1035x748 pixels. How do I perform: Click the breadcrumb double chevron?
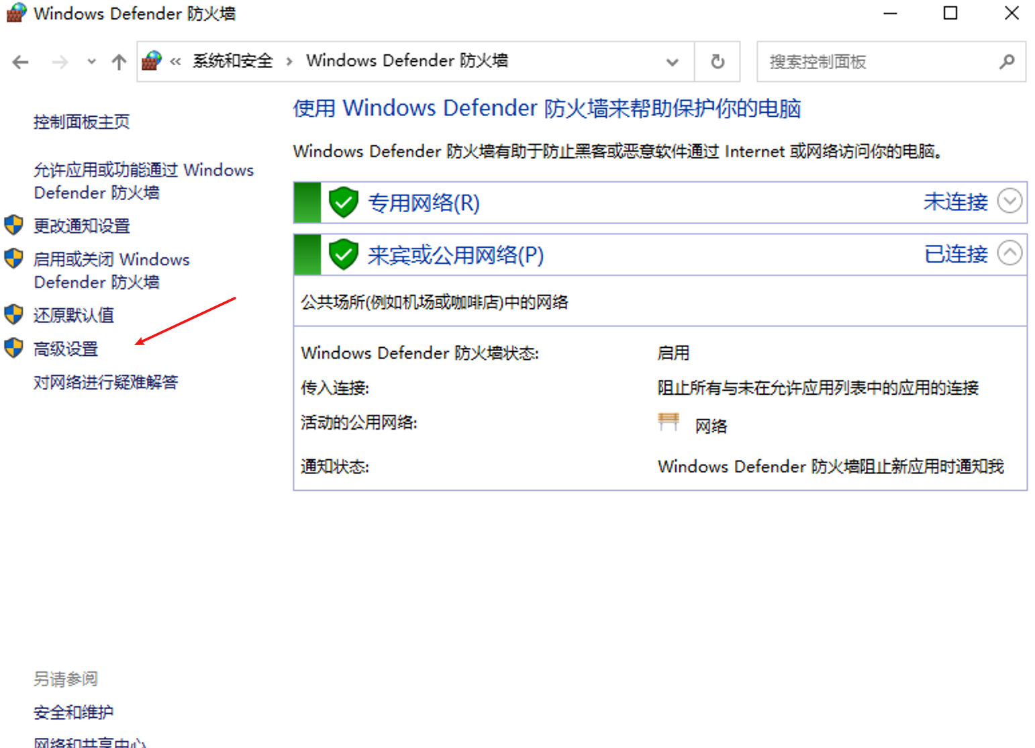click(x=176, y=62)
